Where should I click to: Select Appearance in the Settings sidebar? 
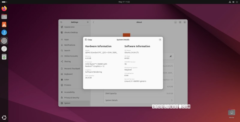coord(69,27)
